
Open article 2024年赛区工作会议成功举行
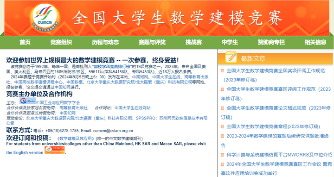click(x=276, y=169)
